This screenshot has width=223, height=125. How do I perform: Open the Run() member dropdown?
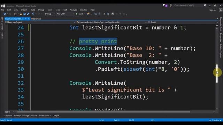pos(183,22)
